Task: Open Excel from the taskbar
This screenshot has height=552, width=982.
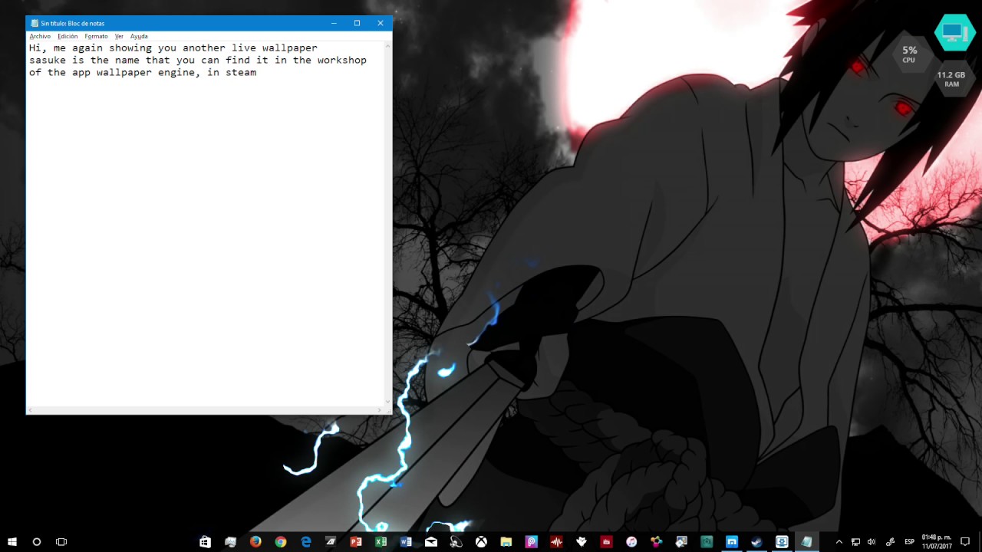Action: 381,542
